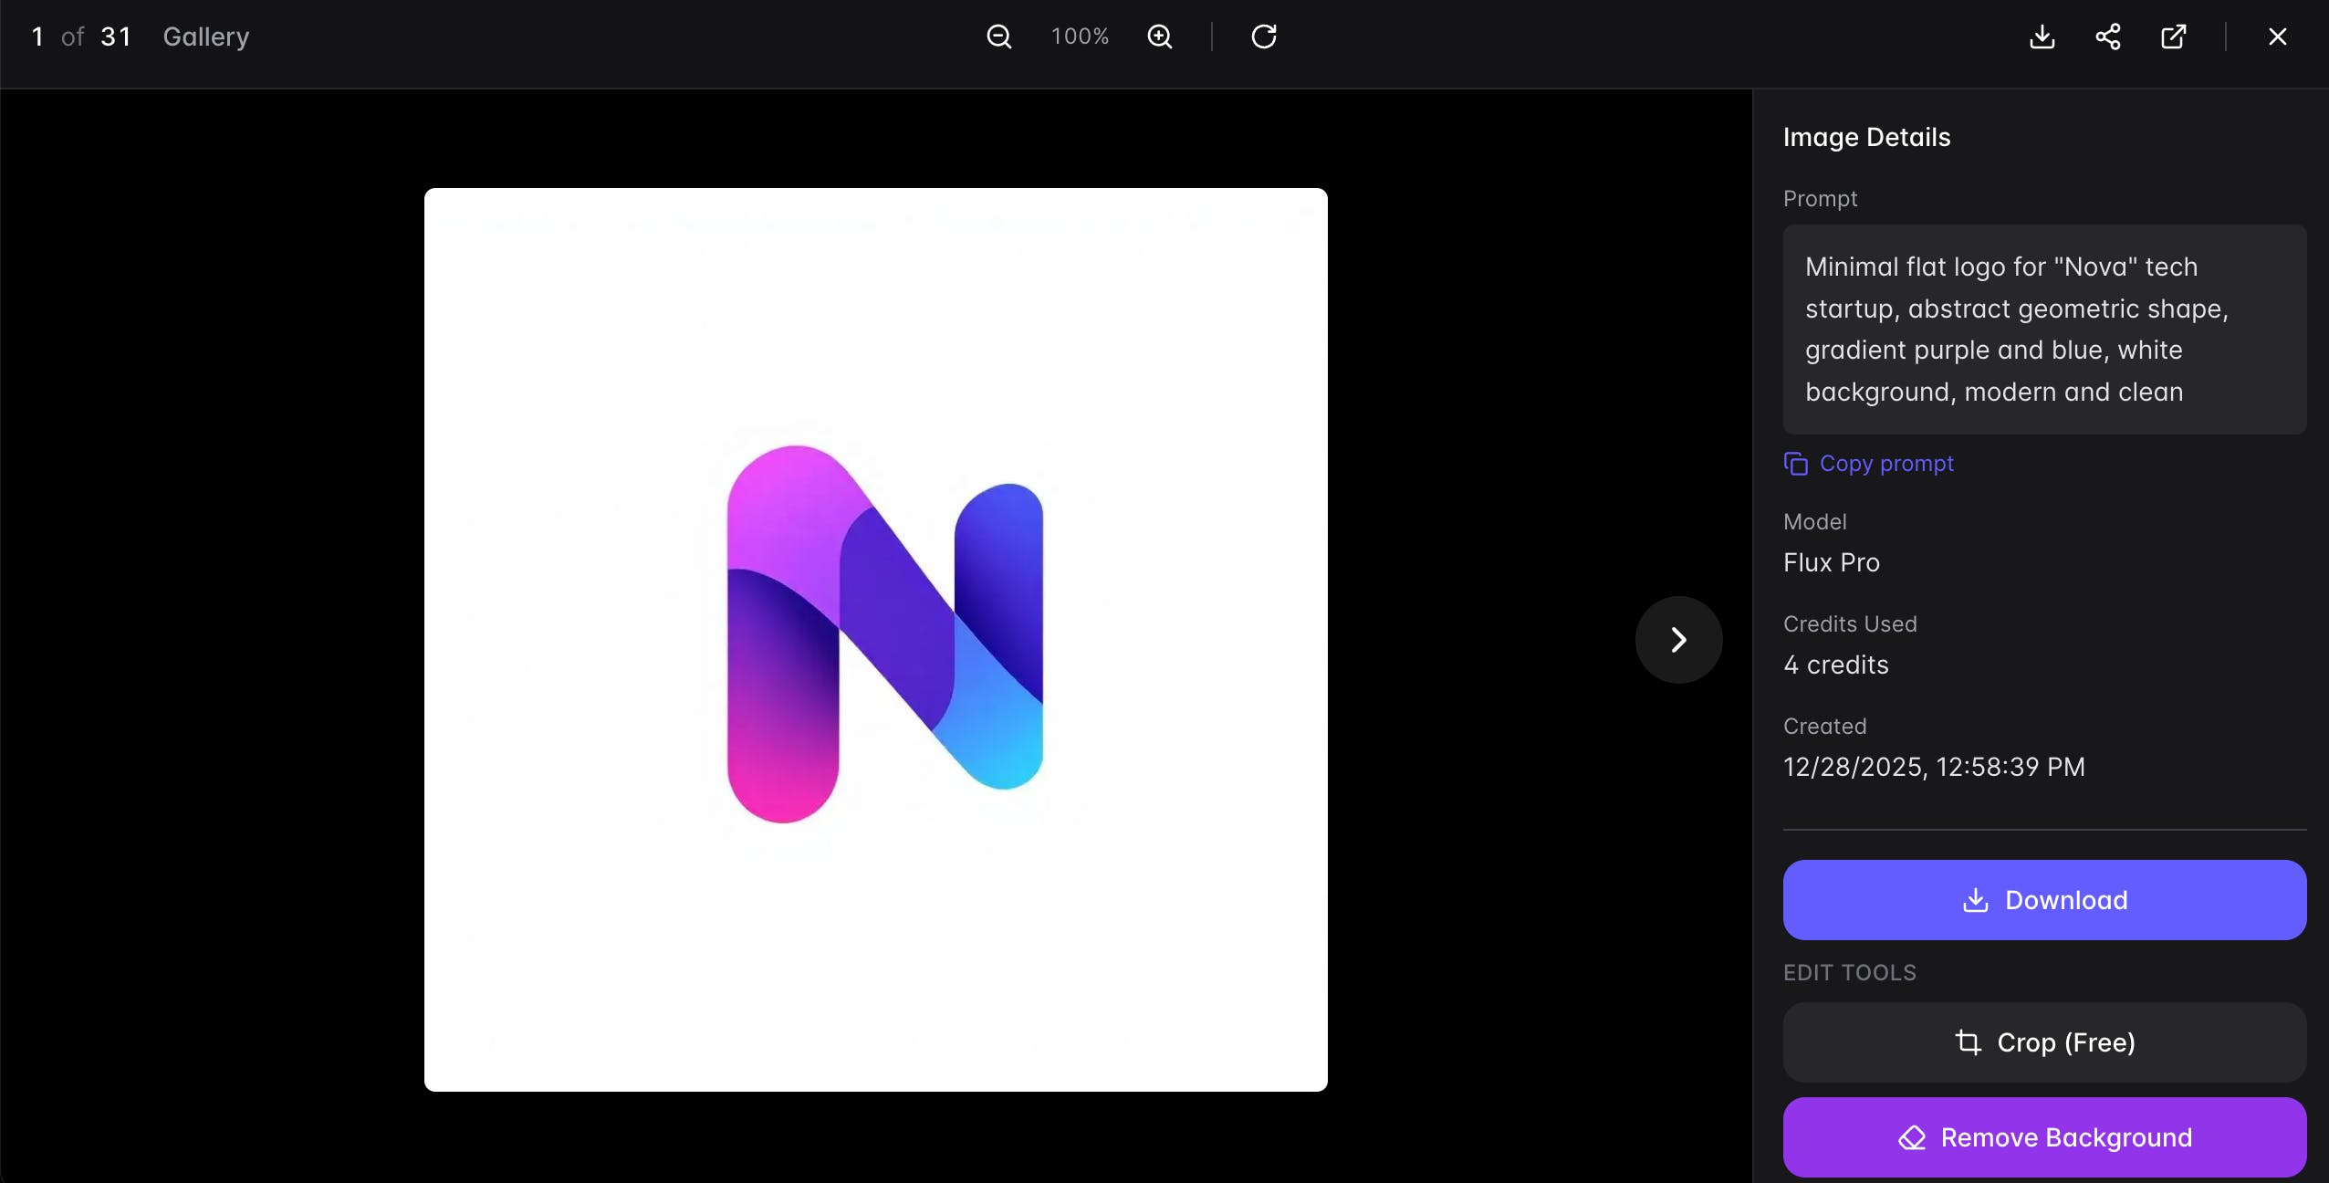Reset the view with the rotate icon
Viewport: 2329px width, 1183px height.
click(1264, 37)
